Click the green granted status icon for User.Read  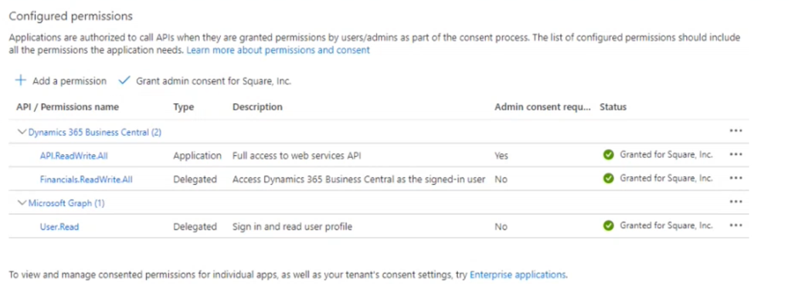(608, 226)
